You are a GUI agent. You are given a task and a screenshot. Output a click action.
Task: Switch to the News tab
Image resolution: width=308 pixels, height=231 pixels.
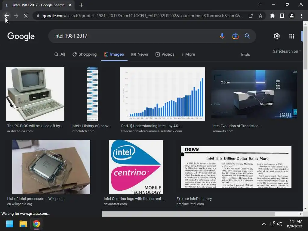pyautogui.click(x=140, y=54)
